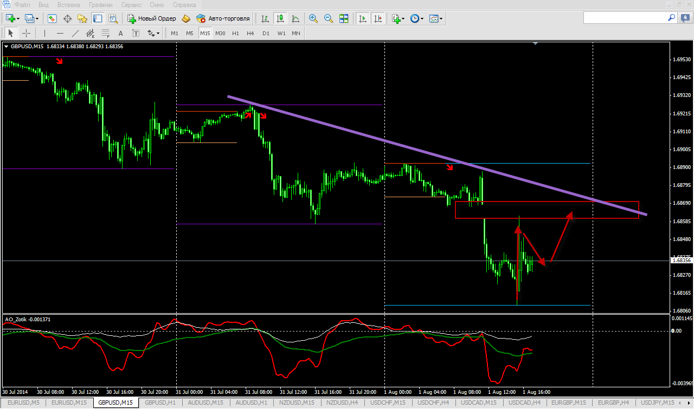The width and height of the screenshot is (694, 409).
Task: Click the search magnifier icon
Action: (x=671, y=18)
